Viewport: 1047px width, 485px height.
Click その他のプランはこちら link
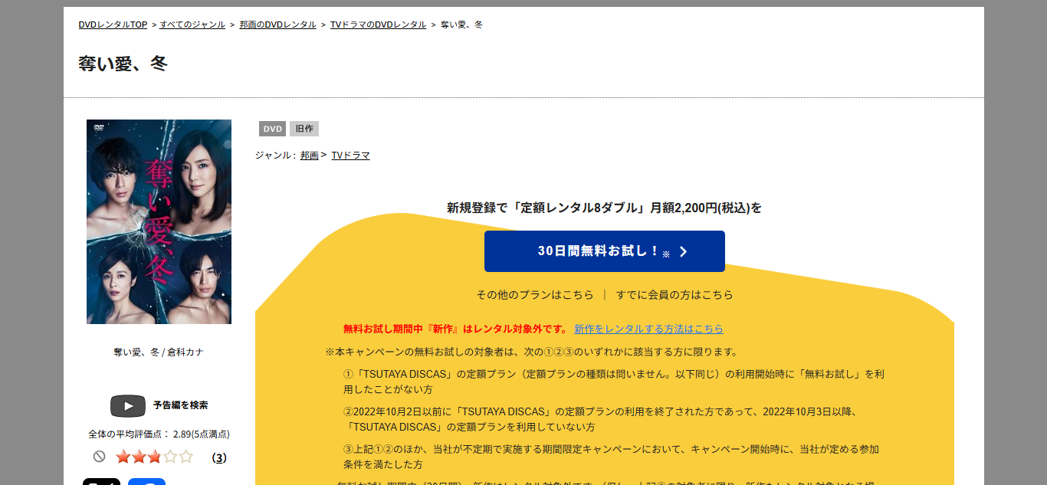535,295
